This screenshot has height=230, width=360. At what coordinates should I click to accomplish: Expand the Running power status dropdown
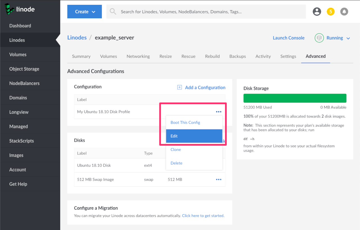point(348,38)
